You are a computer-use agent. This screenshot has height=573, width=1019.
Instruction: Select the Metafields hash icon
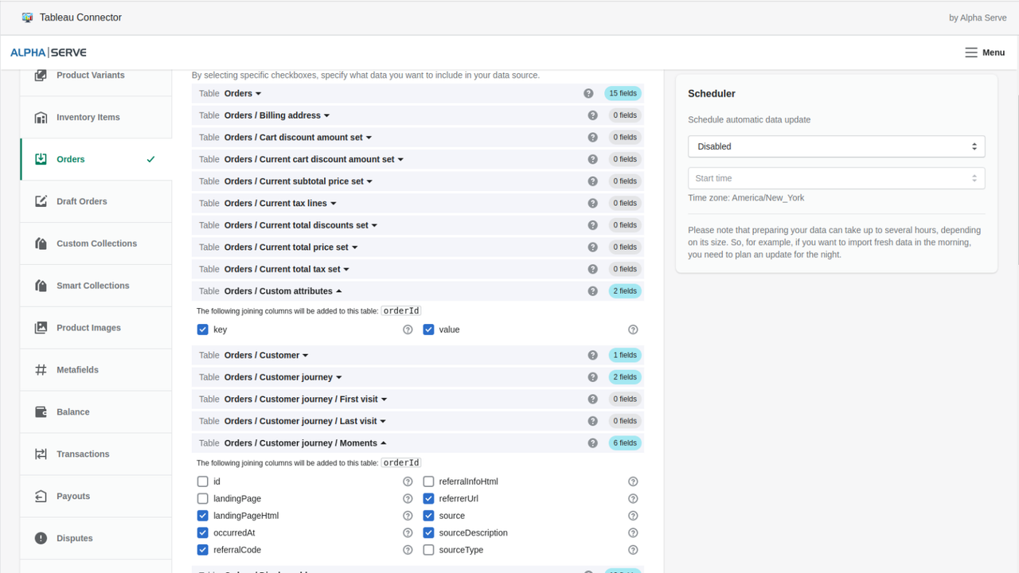(x=41, y=369)
